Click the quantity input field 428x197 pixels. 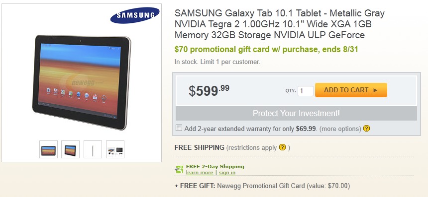point(306,91)
